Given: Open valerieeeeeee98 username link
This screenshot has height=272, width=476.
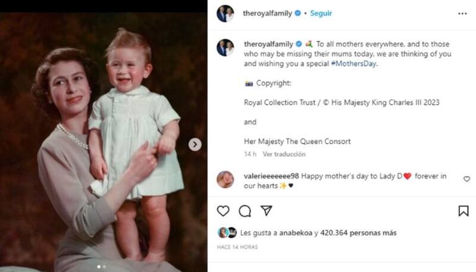Looking at the screenshot, I should click(x=271, y=177).
